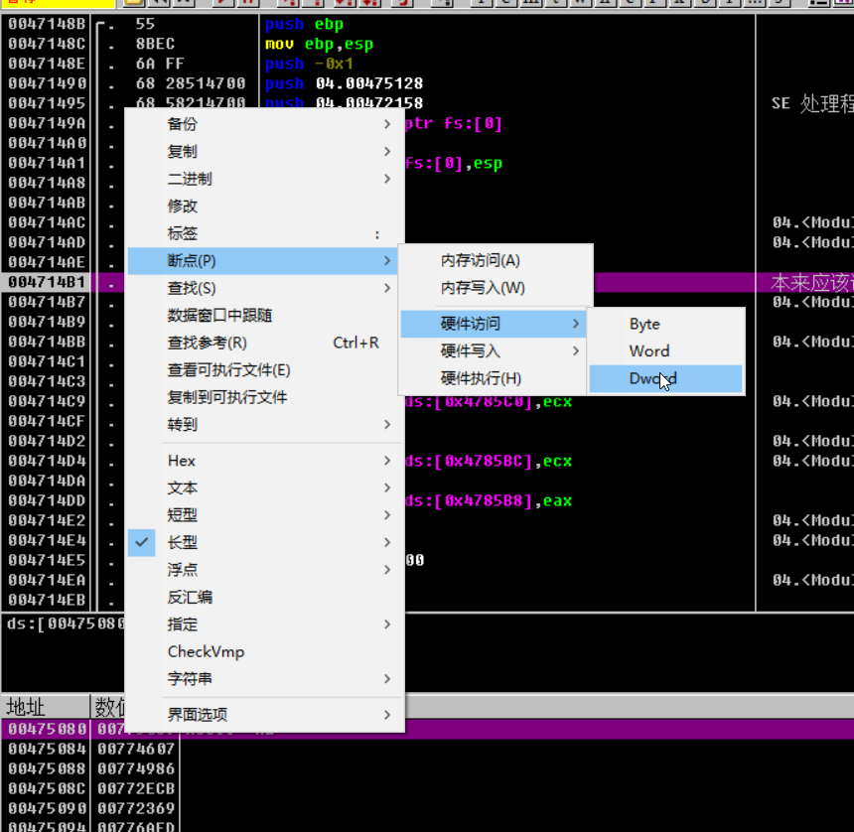The image size is (854, 832).
Task: Click the 'ds:[00475080' info pane text
Action: (66, 624)
